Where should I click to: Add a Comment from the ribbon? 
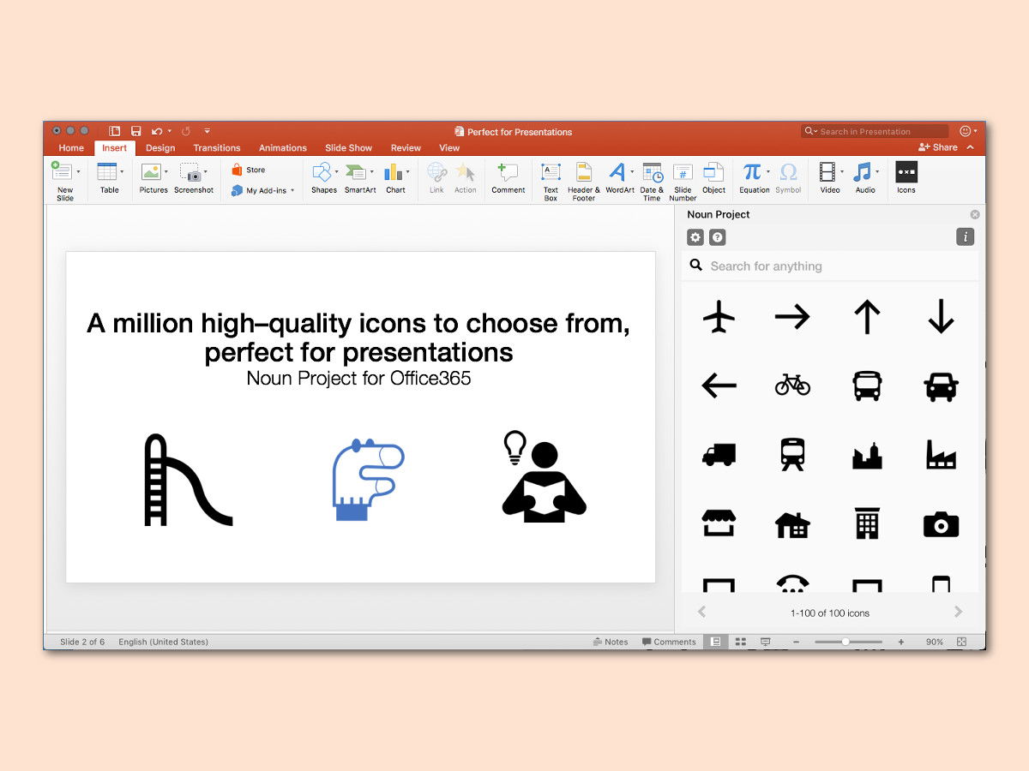coord(508,178)
